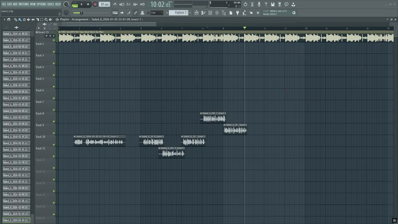Viewport: 398px width, 224px height.
Task: Click Playlist - Arrangement breadcrumb
Action: [74, 19]
